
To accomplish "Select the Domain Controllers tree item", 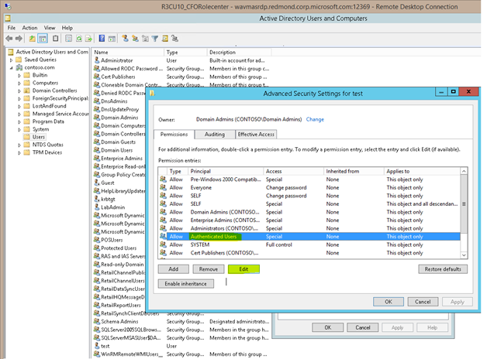I will tap(53, 91).
